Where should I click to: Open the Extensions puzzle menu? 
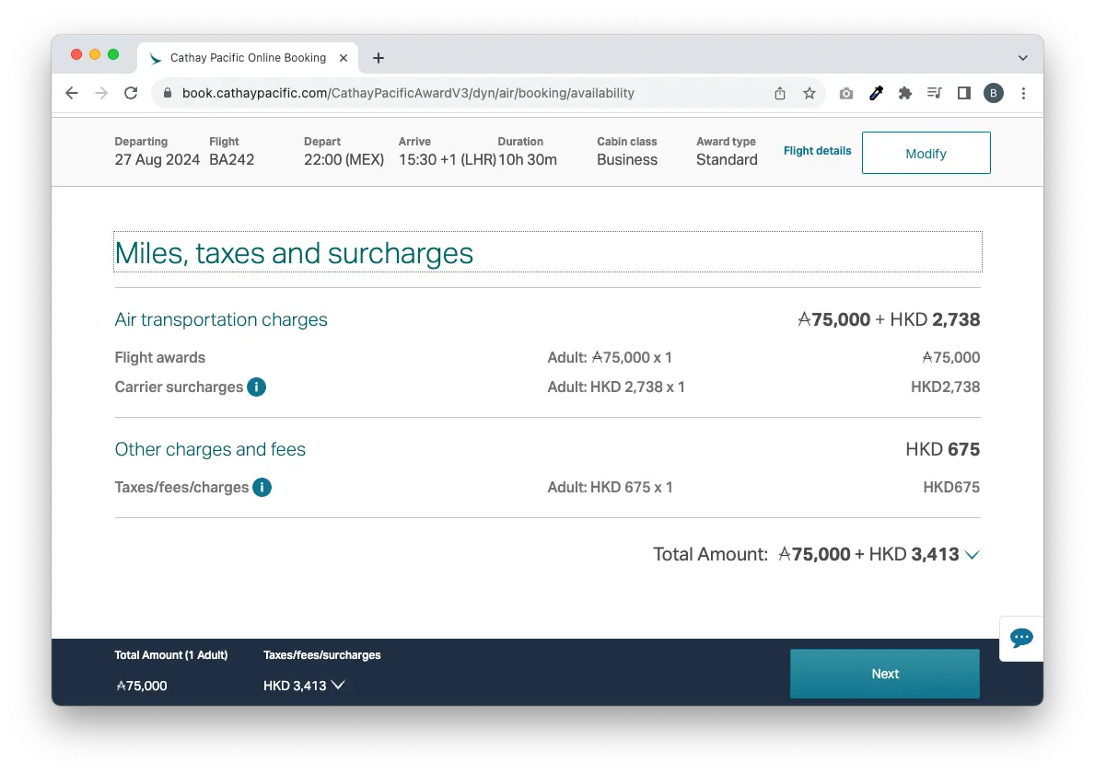(905, 93)
